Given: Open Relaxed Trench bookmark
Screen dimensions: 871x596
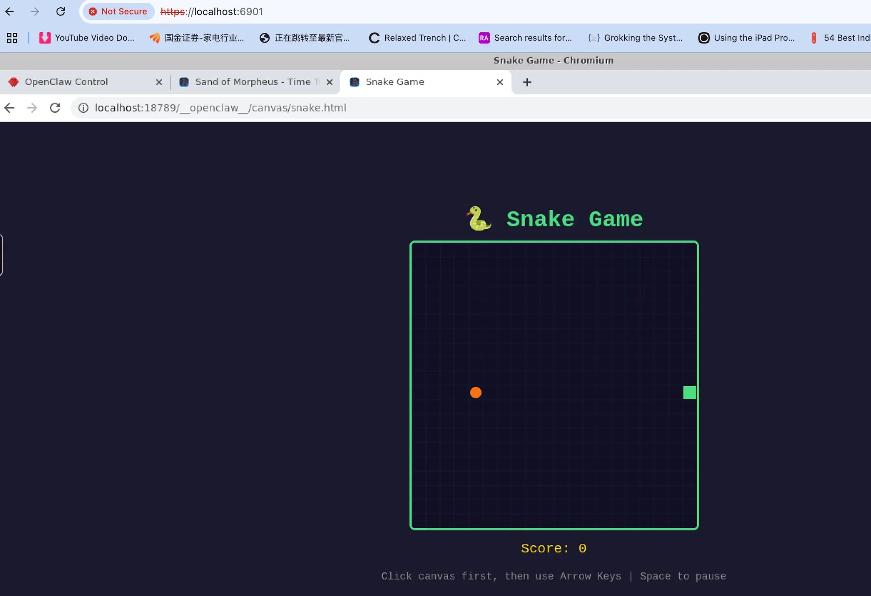Looking at the screenshot, I should coord(418,38).
